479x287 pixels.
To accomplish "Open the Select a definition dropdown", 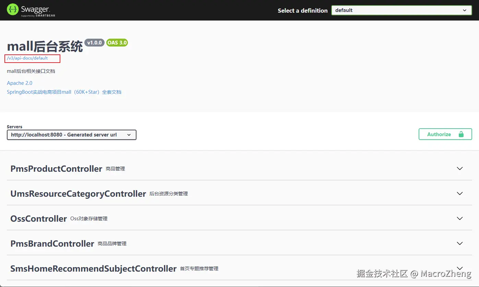I will [402, 10].
